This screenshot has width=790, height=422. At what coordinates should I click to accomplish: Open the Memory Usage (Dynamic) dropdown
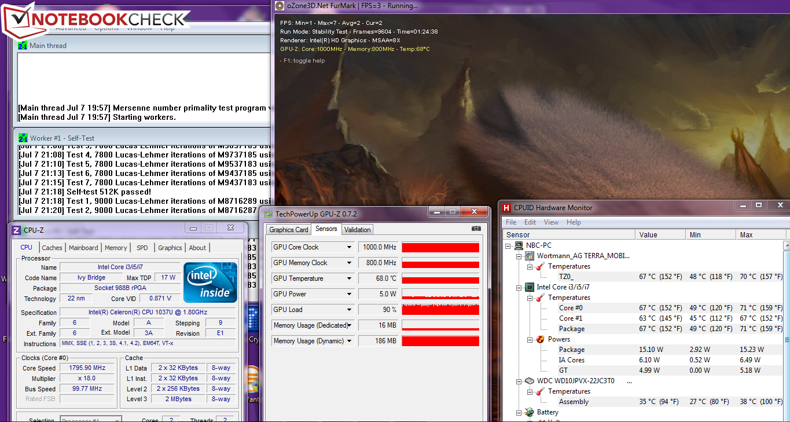pyautogui.click(x=350, y=341)
